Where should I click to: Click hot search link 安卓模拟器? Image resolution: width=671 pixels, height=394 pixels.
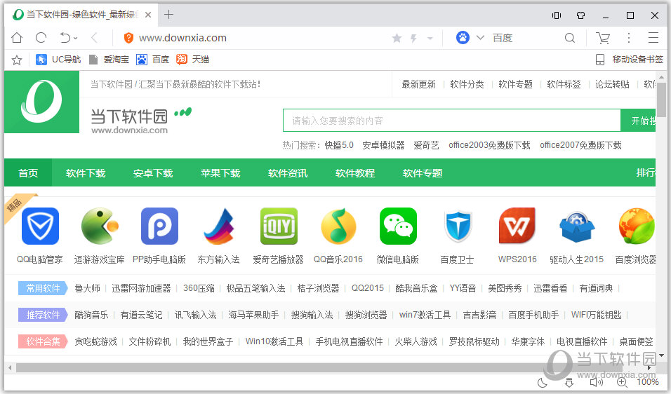(383, 145)
